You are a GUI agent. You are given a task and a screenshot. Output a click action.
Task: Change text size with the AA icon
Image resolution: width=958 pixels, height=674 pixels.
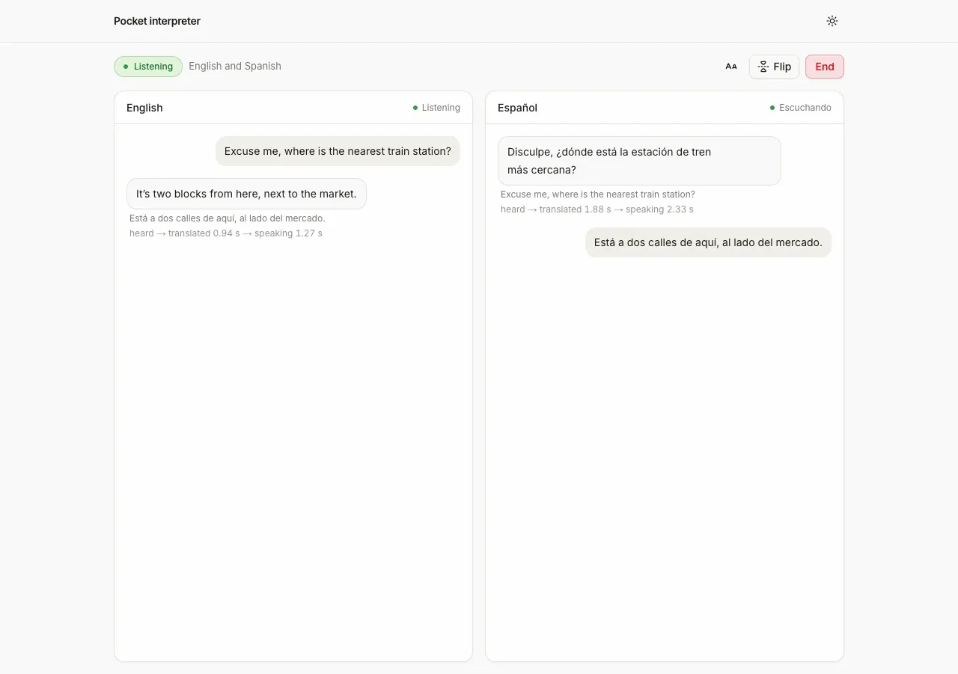pos(731,67)
